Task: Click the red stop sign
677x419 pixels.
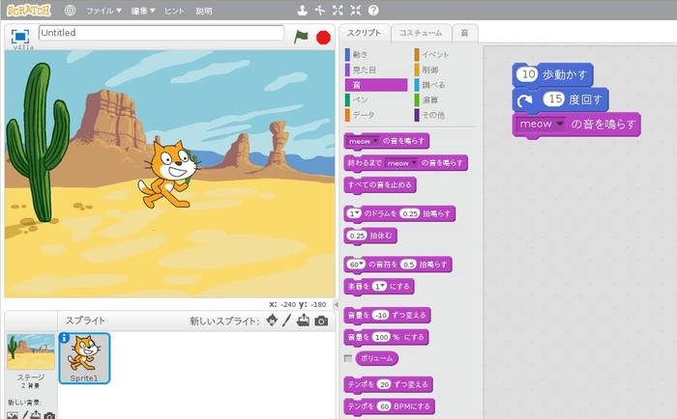Action: 323,38
